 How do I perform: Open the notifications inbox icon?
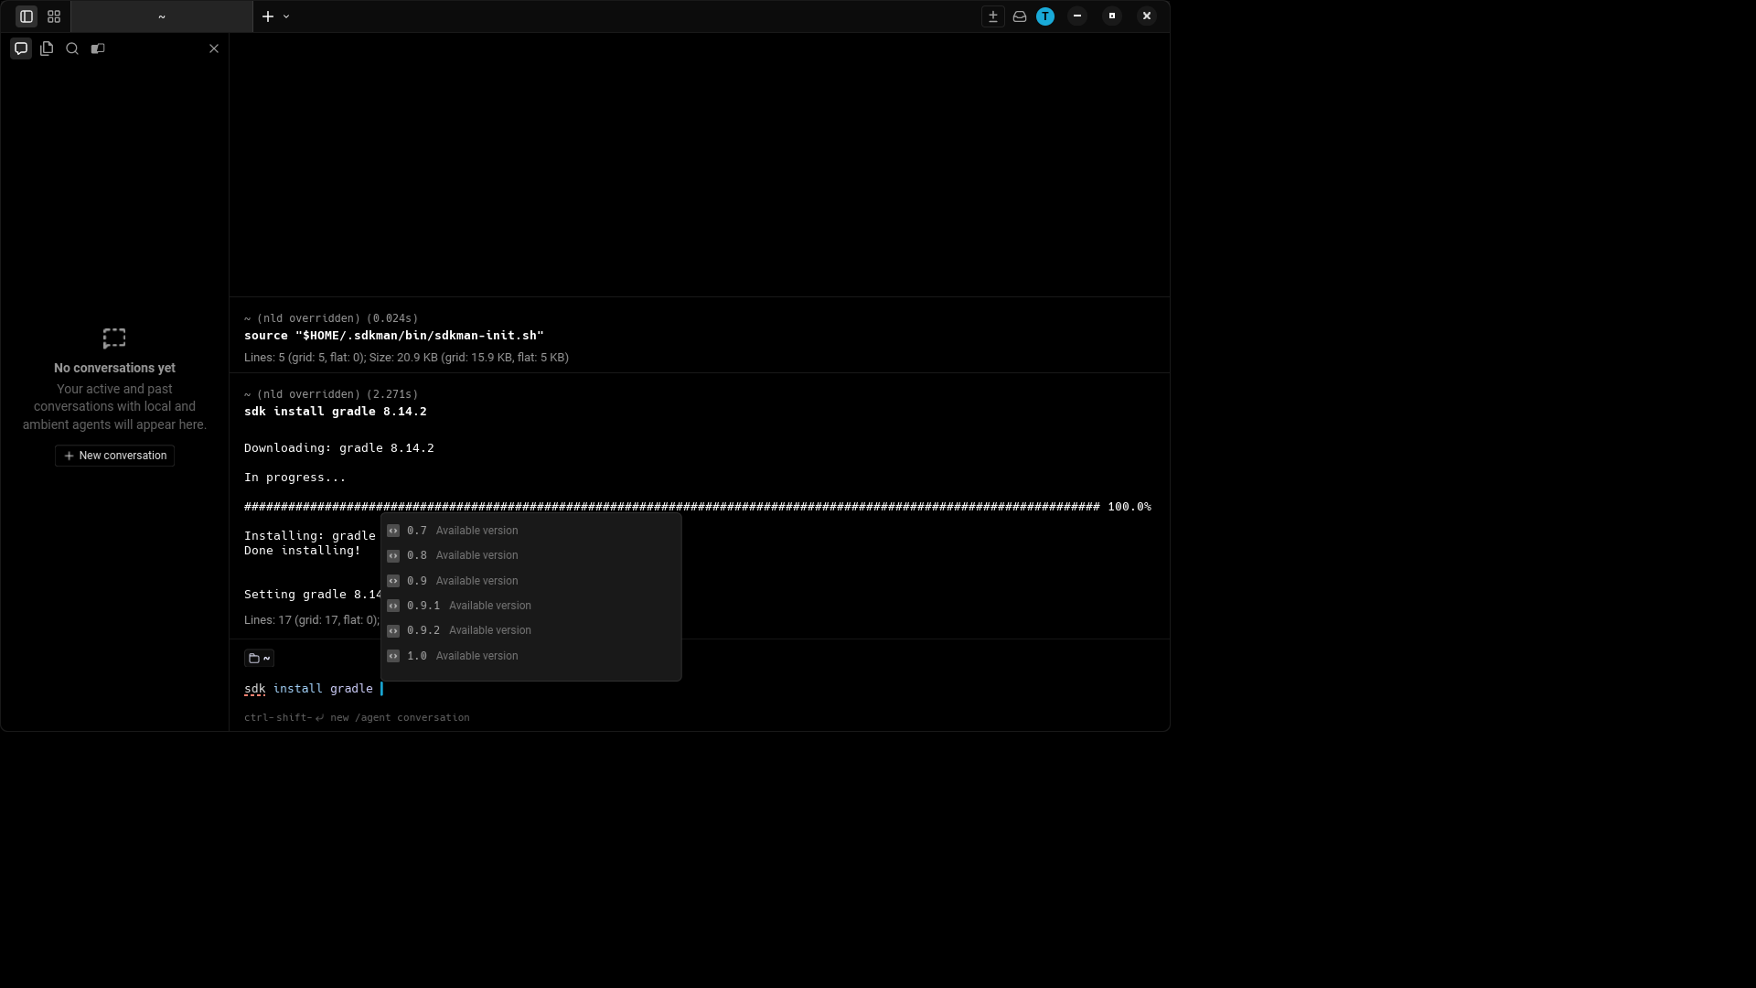(1020, 16)
